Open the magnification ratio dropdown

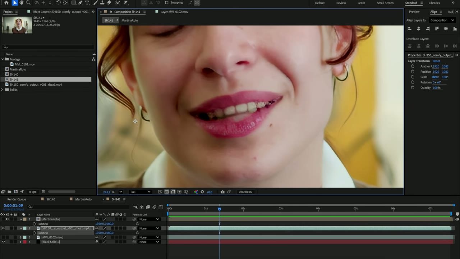(121, 192)
